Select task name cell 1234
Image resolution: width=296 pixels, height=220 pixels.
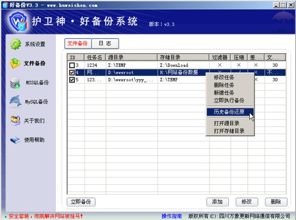tap(92, 65)
